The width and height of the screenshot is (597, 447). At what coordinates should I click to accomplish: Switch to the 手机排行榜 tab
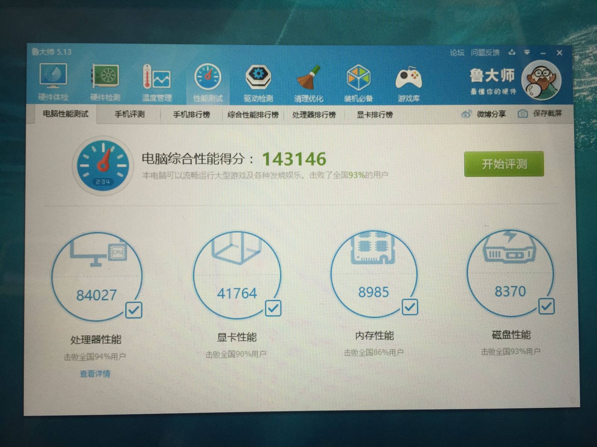pos(191,115)
